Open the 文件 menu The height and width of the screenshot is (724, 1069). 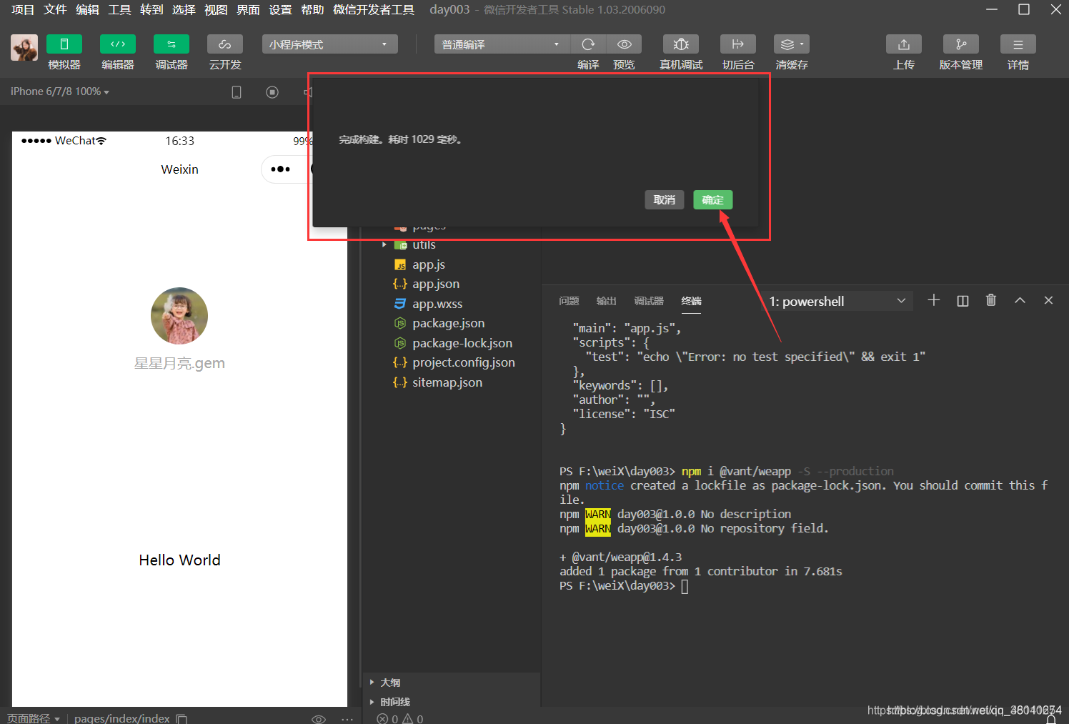55,10
